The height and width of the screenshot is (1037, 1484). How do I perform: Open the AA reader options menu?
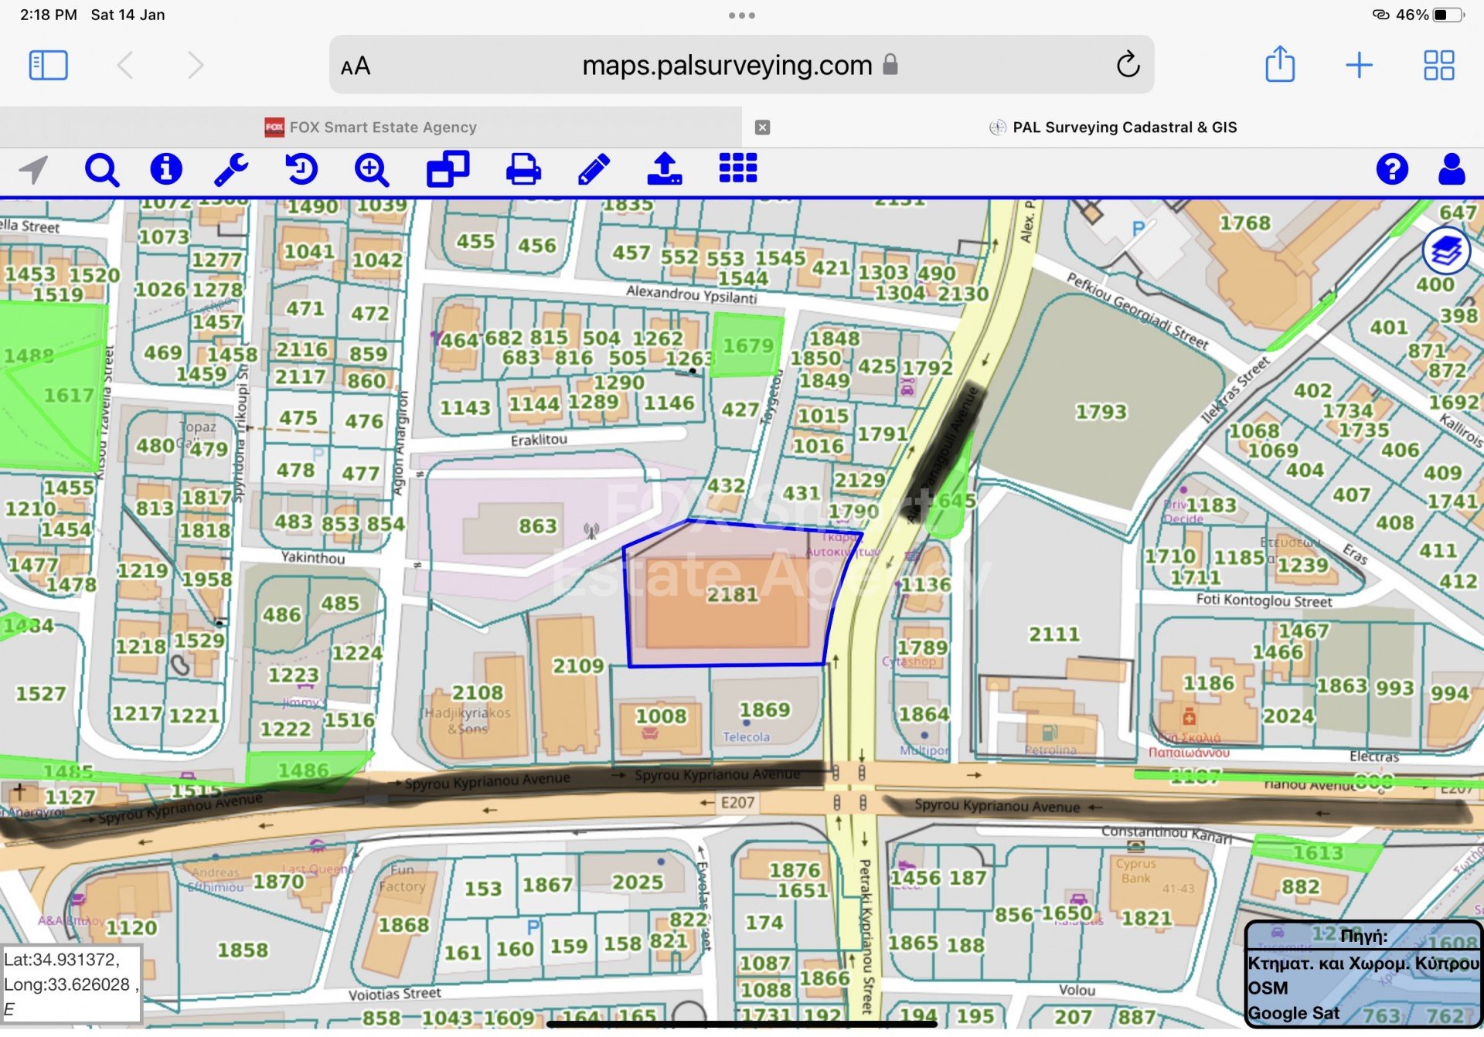(x=356, y=66)
